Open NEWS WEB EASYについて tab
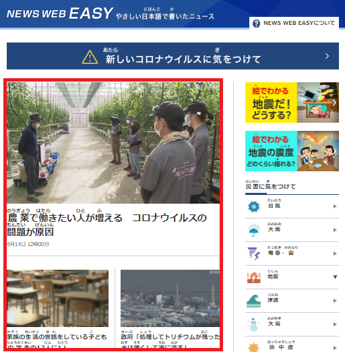The image size is (345, 352). point(294,23)
